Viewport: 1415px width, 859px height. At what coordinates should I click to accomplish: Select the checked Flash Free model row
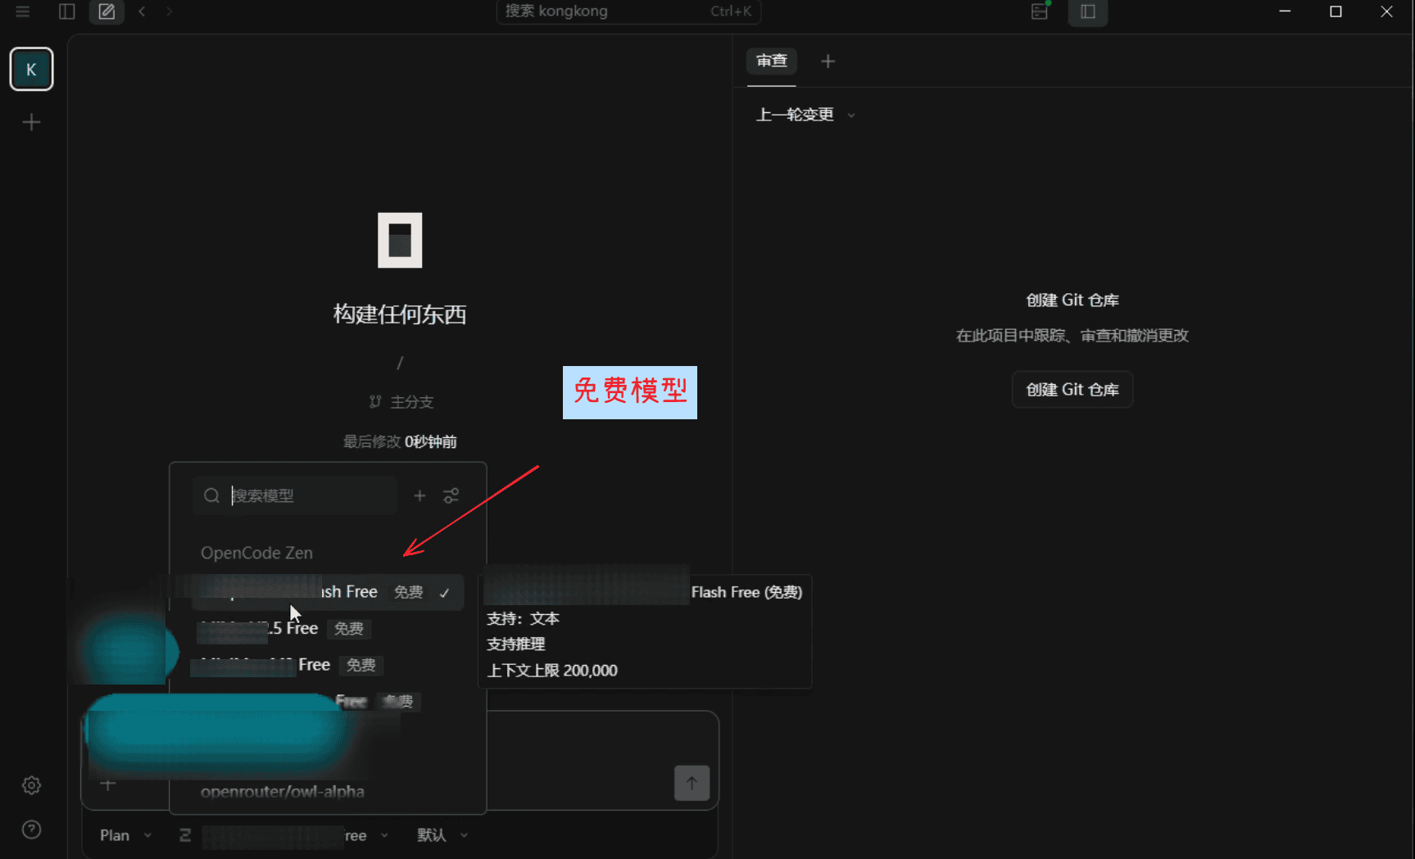(x=328, y=592)
